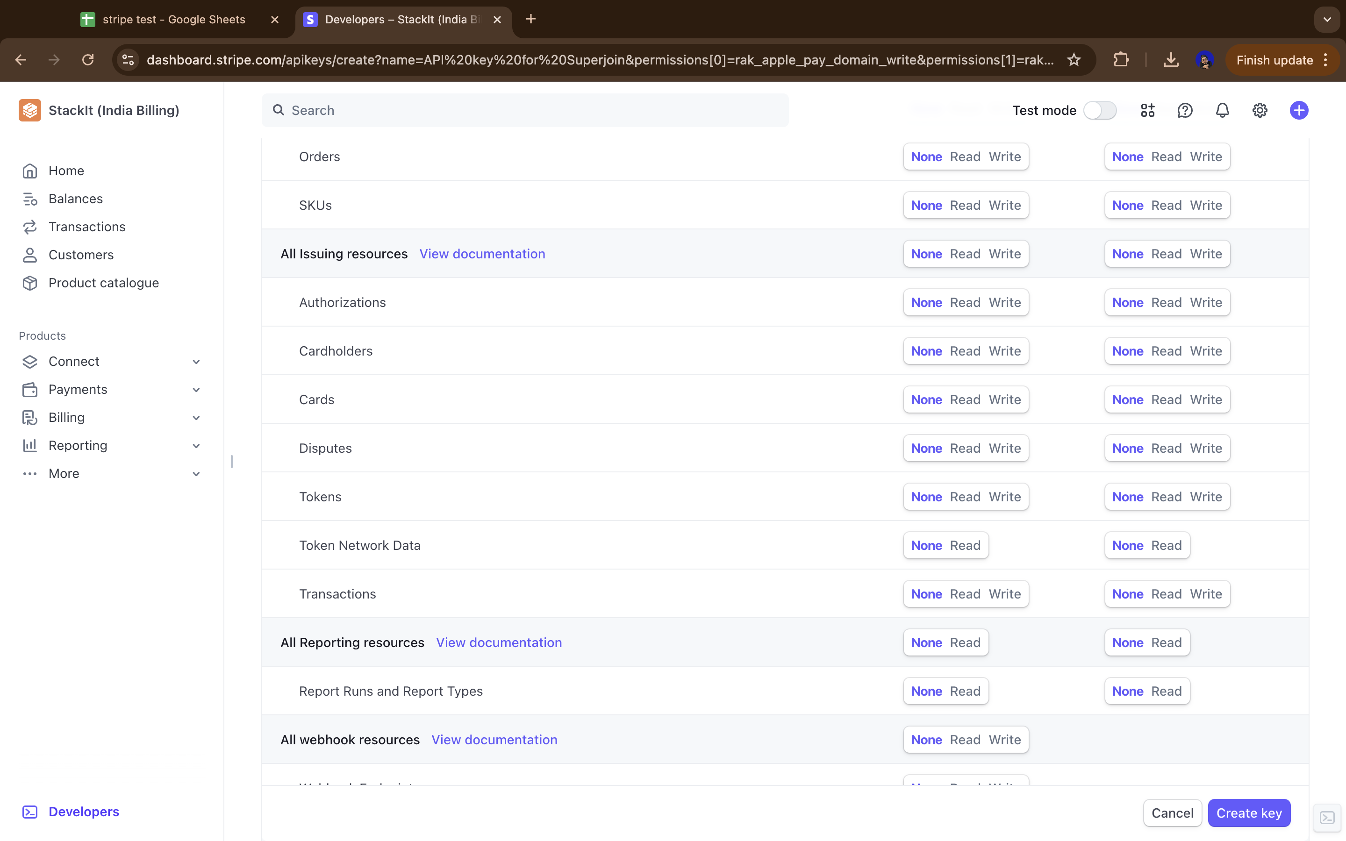Open the settings gear icon
1346x841 pixels.
1259,110
